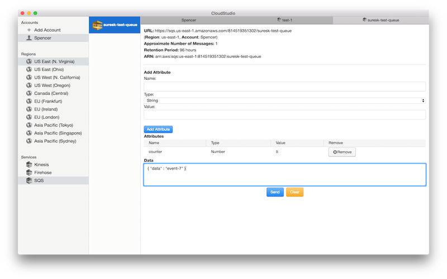This screenshot has height=279, width=447.
Task: Click 'Approximate Number of Messages: 1' text
Action: click(180, 44)
